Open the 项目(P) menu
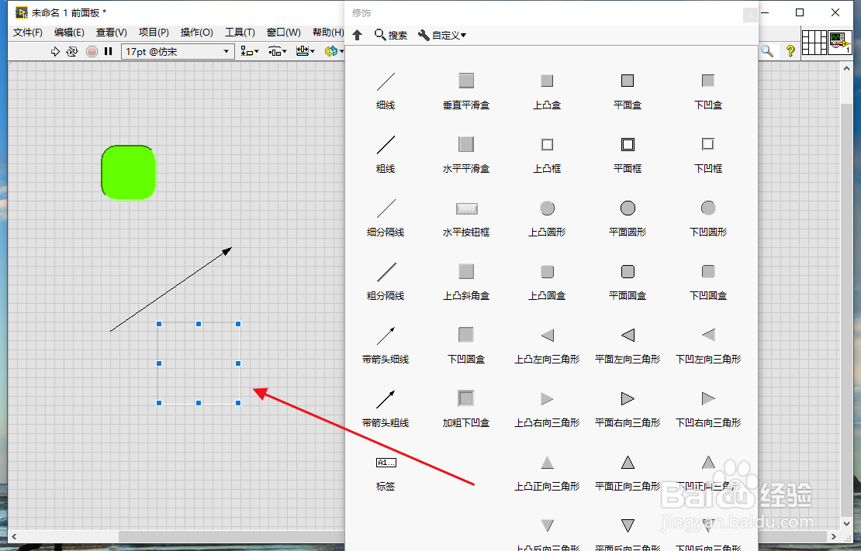 (154, 33)
